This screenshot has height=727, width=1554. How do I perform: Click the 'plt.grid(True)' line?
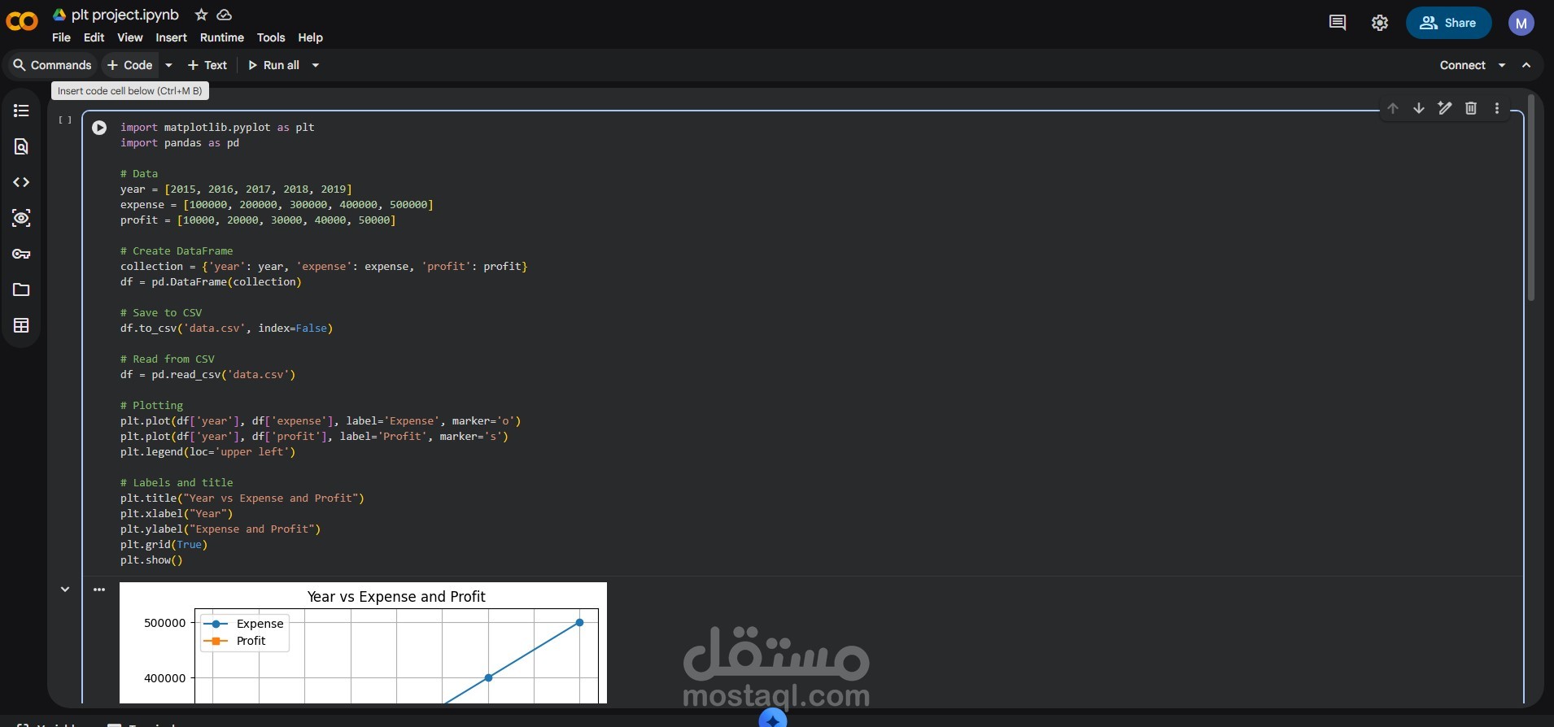[164, 544]
